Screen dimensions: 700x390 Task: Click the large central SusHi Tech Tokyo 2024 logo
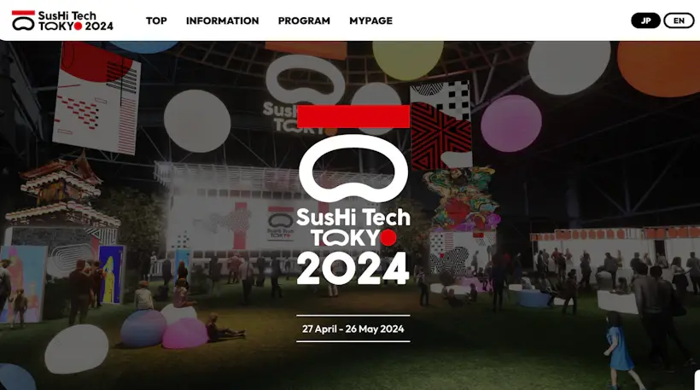coord(353,195)
